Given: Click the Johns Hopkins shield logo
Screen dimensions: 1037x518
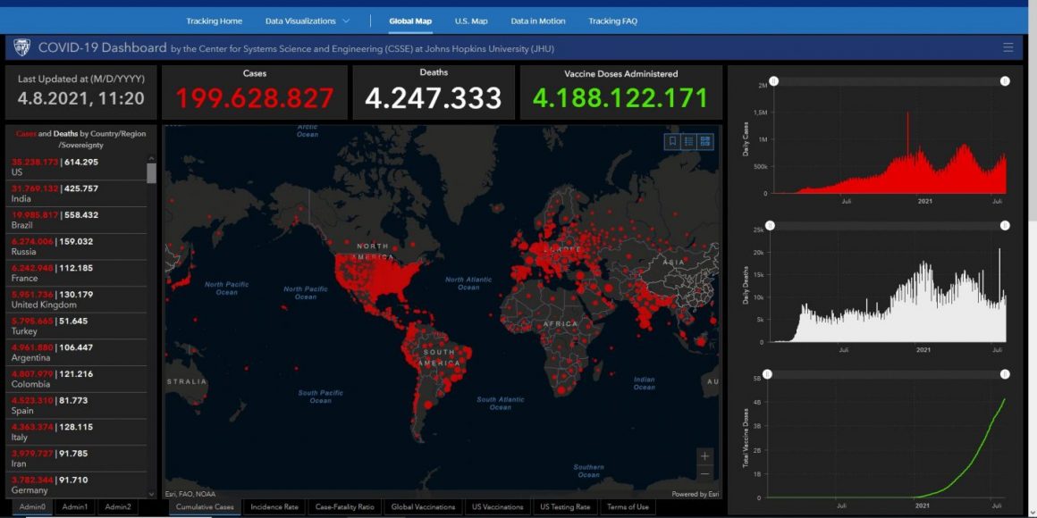Looking at the screenshot, I should tap(21, 47).
